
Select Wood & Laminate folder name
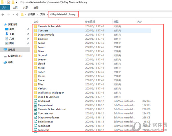click(48, 97)
